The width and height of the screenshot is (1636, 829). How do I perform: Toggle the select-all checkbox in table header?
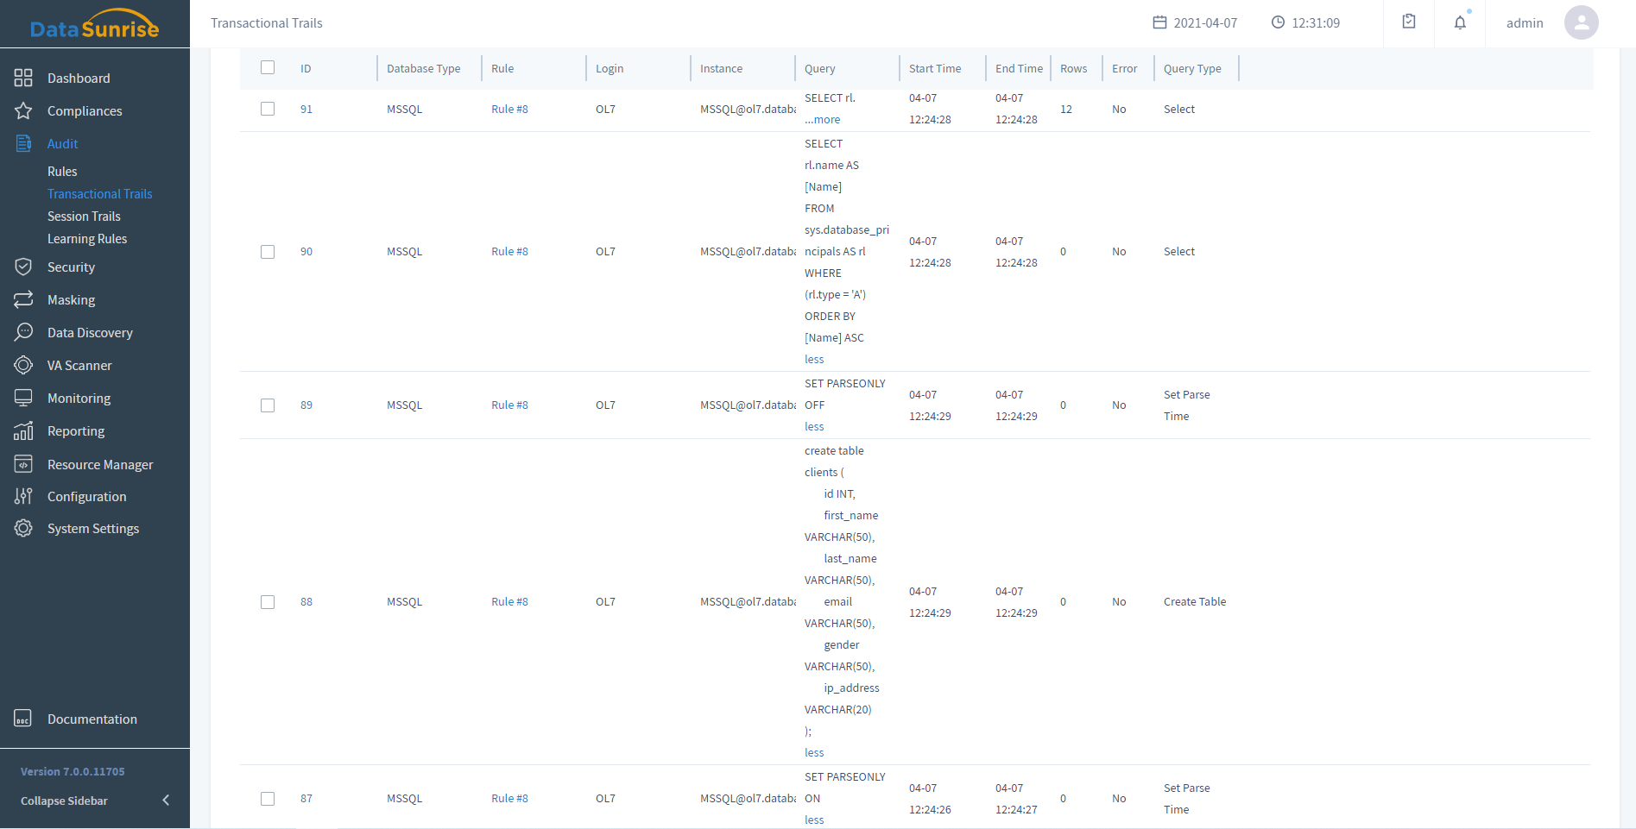pyautogui.click(x=268, y=68)
